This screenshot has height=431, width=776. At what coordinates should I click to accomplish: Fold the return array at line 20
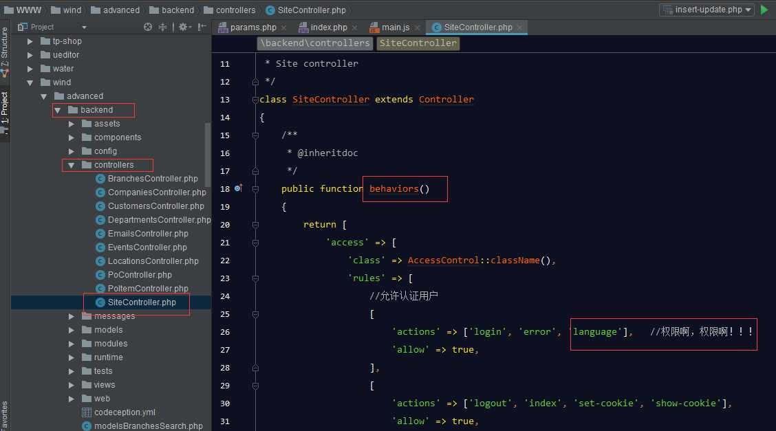tap(255, 225)
